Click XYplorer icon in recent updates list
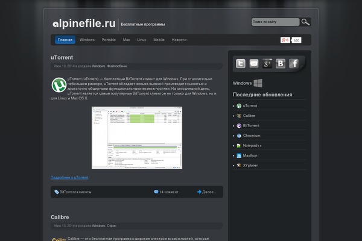This screenshot has width=362, height=241. pos(239,165)
